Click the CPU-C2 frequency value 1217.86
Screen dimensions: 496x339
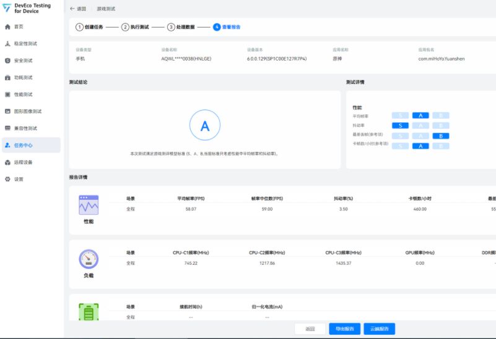click(267, 263)
